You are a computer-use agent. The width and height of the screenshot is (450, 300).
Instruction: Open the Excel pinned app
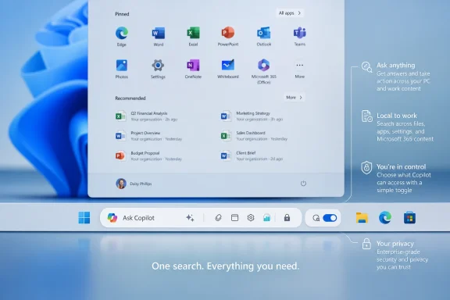(x=193, y=37)
